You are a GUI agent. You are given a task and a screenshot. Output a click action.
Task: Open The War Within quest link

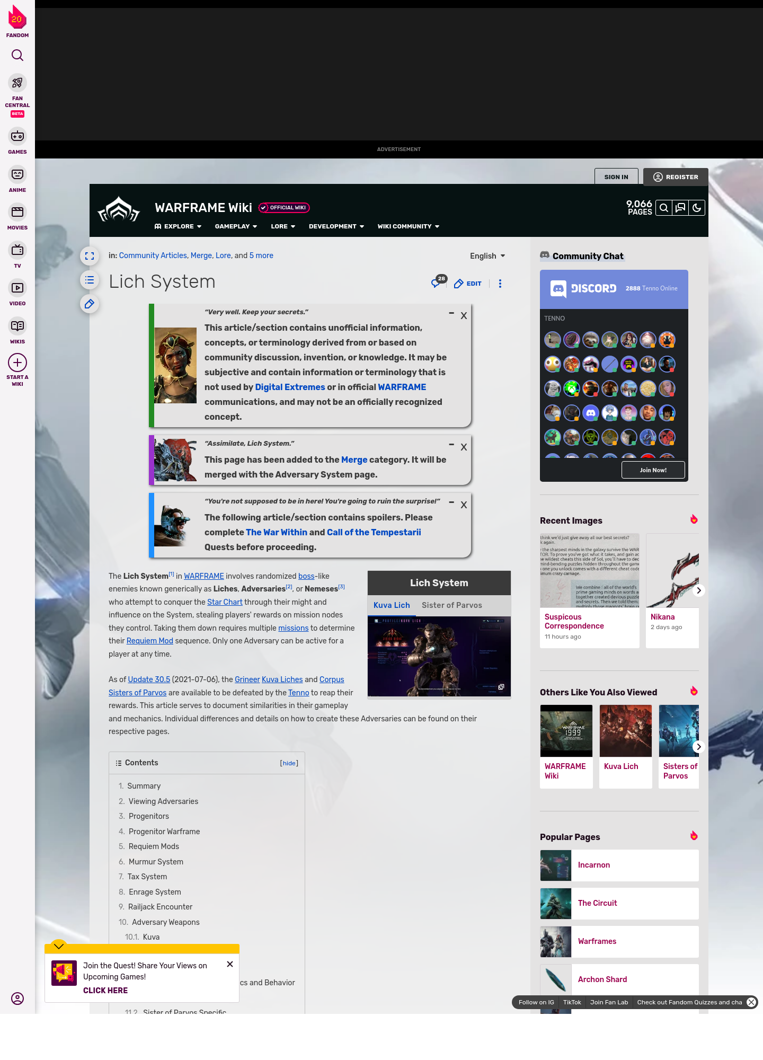277,532
